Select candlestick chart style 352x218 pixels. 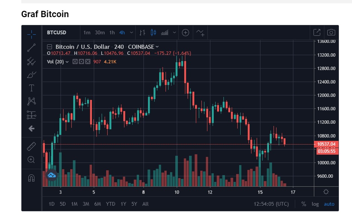[x=153, y=32]
